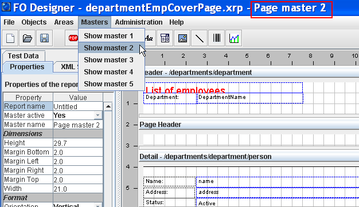Viewport: 359px width, 207px height.
Task: Click the Master name value field
Action: pyautogui.click(x=78, y=125)
